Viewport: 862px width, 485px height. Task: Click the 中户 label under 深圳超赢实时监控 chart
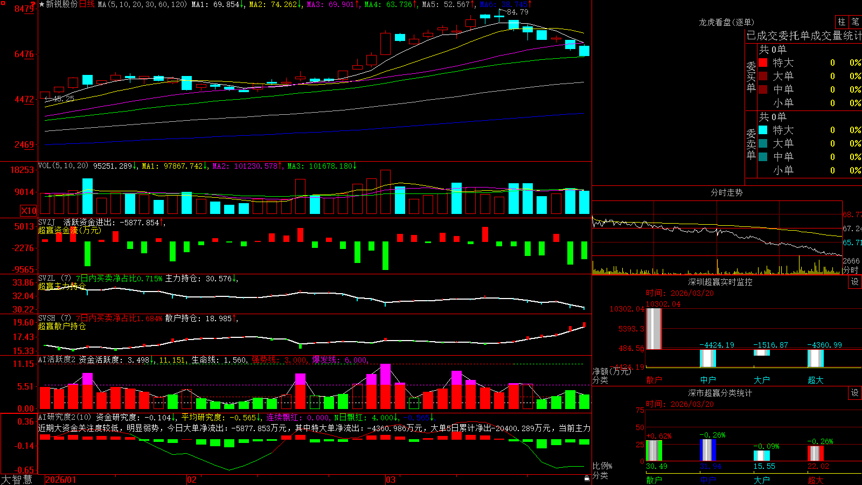pos(708,380)
